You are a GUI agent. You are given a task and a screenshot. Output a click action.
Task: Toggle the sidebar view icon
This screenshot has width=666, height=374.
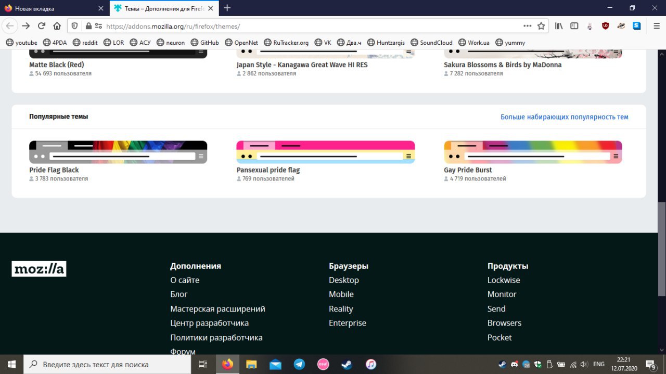click(x=574, y=26)
